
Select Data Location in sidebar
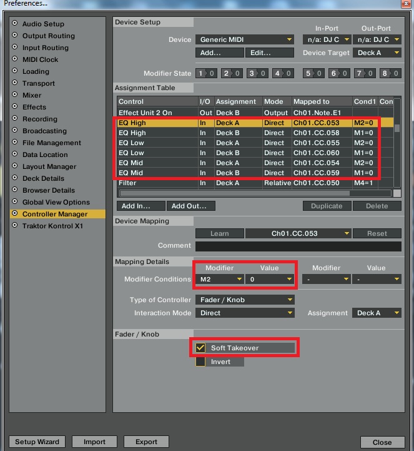[x=45, y=155]
